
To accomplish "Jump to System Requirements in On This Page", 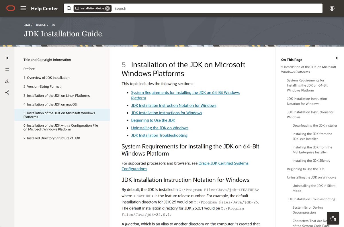I will pos(307,85).
